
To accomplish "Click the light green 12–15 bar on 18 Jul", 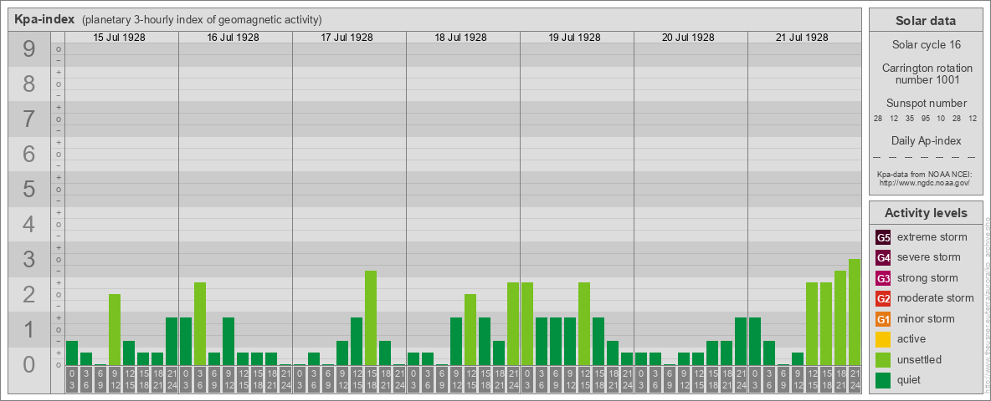I will pos(470,330).
